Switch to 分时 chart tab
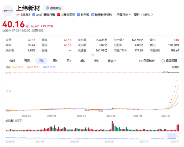Viewport: 184px width, 147px height. click(x=12, y=61)
